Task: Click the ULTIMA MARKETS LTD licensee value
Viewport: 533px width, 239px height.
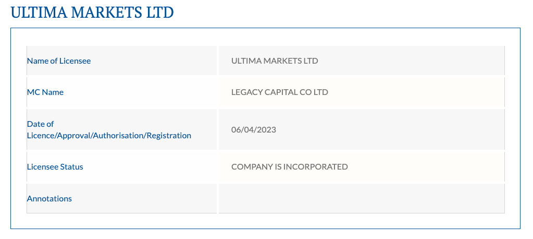Action: pyautogui.click(x=275, y=61)
